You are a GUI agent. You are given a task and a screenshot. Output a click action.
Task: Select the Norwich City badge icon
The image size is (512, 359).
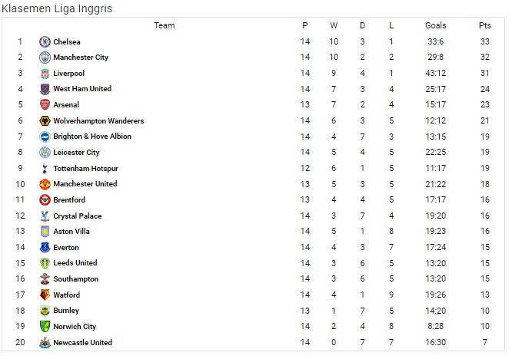tap(45, 327)
